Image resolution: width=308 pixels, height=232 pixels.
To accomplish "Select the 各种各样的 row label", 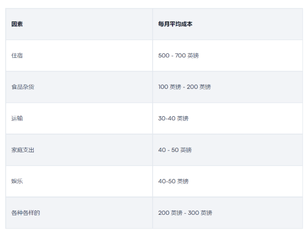I will coord(25,213).
